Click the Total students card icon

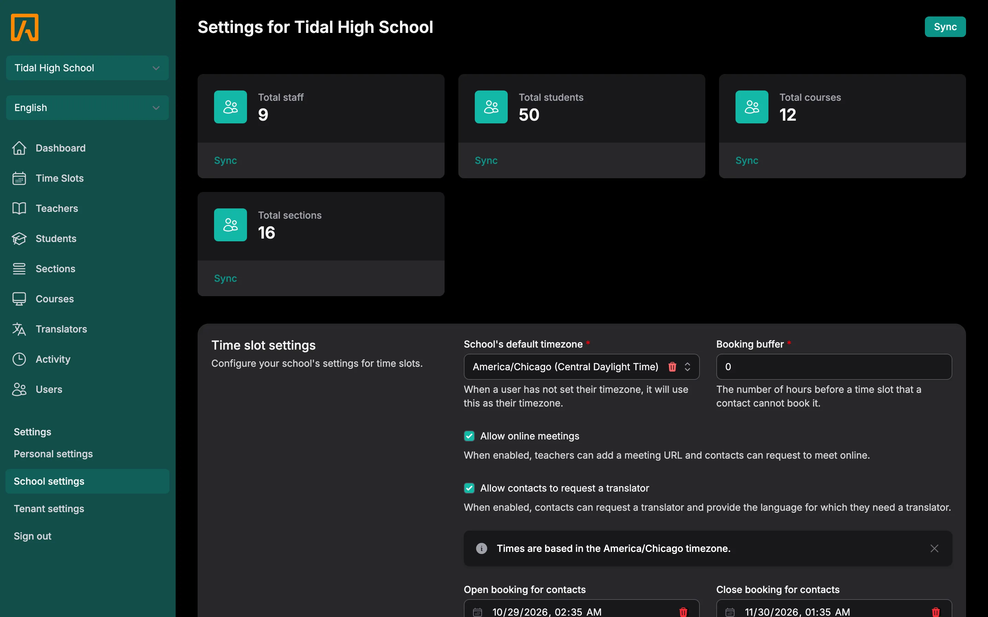(x=491, y=107)
